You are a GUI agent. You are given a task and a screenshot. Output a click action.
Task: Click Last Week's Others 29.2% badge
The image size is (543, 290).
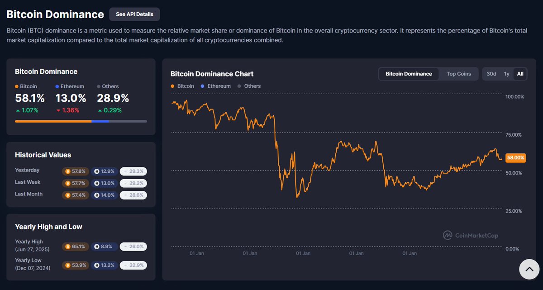click(x=133, y=183)
